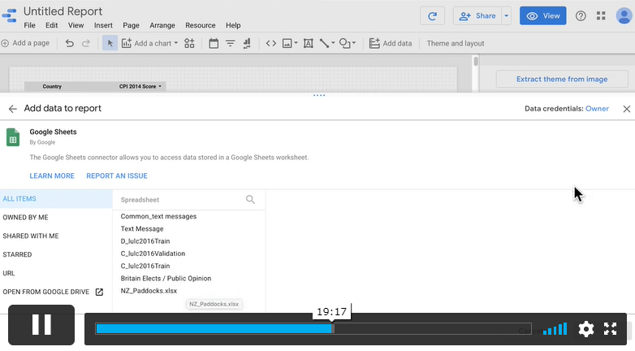This screenshot has width=635, height=351.
Task: Select the Britain Elects / Public Opinion spreadsheet
Action: tap(166, 279)
